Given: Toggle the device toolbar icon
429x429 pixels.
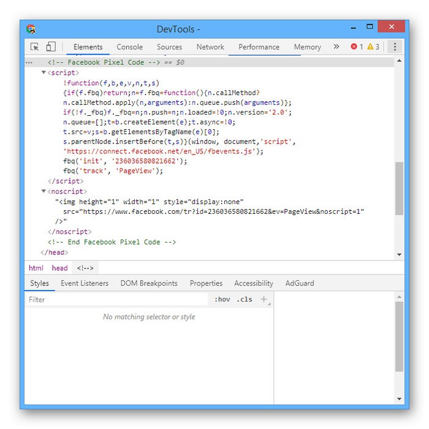Looking at the screenshot, I should 51,47.
